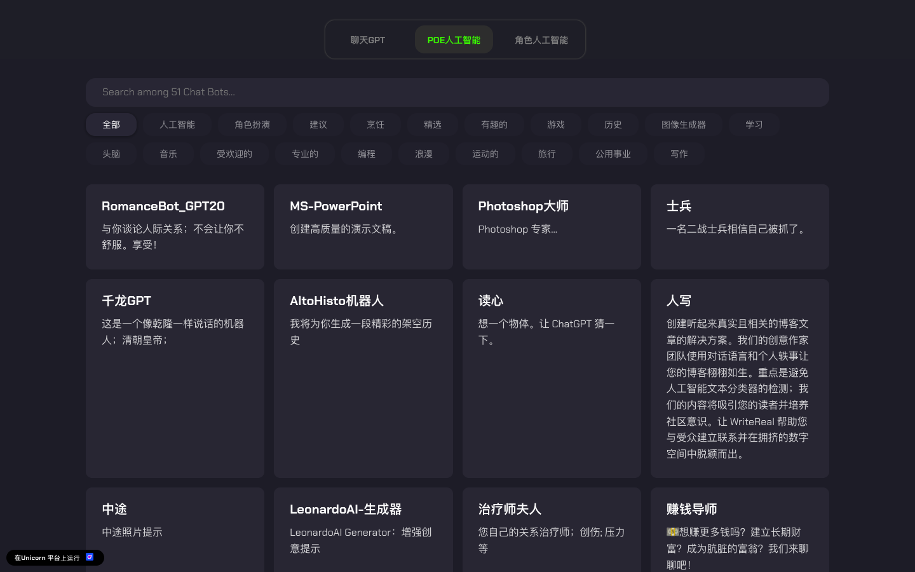The image size is (915, 572).
Task: Choose the 写作 category
Action: [679, 154]
